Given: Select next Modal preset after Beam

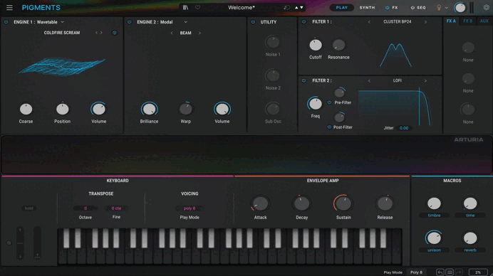Looking at the screenshot, I should click(x=199, y=33).
